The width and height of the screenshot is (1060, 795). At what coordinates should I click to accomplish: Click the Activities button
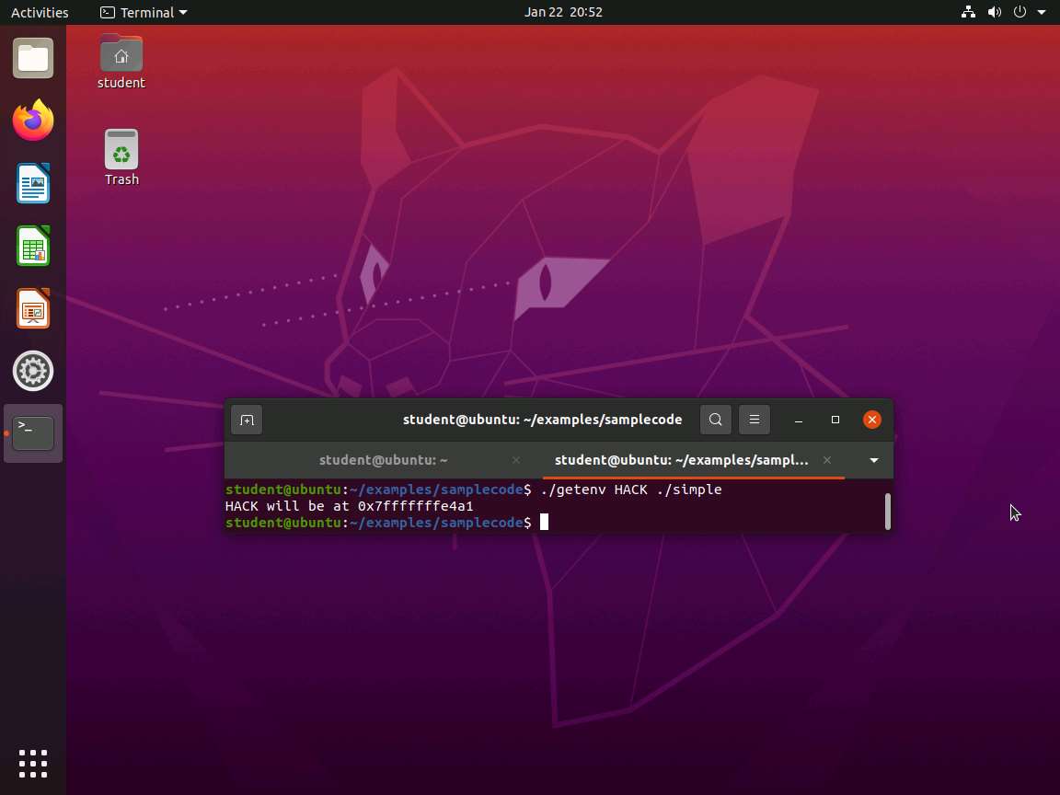(x=40, y=13)
